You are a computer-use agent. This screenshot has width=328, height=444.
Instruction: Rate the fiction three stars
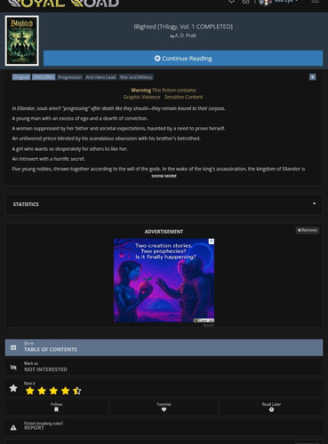53,391
